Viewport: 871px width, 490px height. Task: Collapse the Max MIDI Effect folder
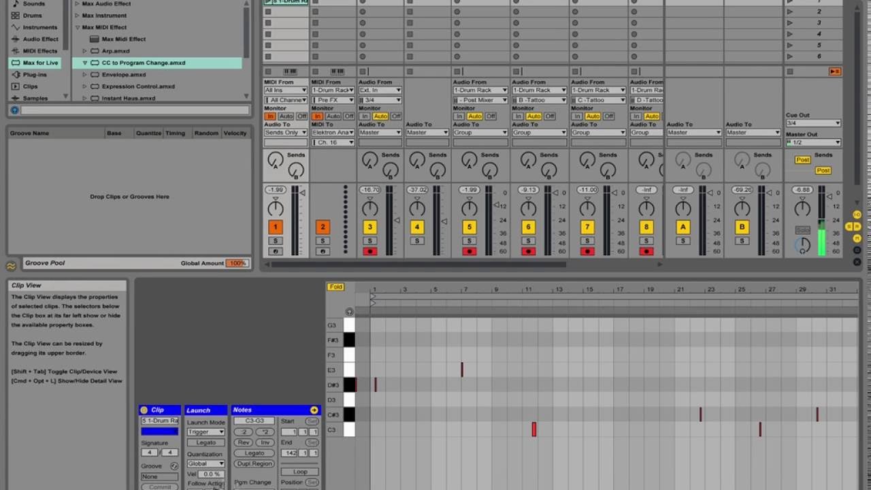pos(77,27)
